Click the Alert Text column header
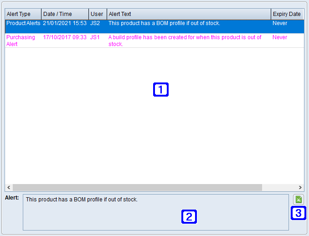This screenshot has width=309, height=236. point(188,14)
